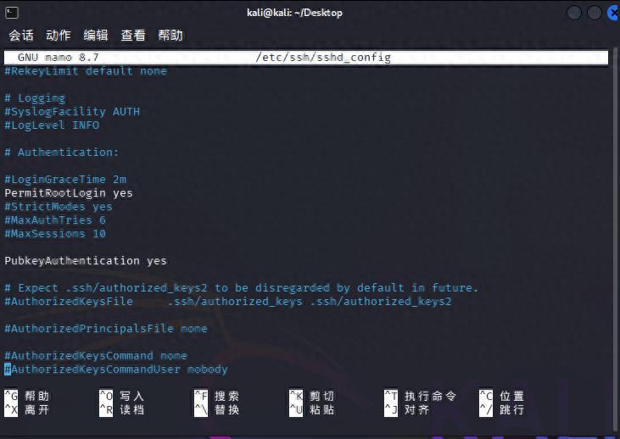This screenshot has width=620, height=439.
Task: Click the #MaxAuthTries 6 line
Action: 55,220
